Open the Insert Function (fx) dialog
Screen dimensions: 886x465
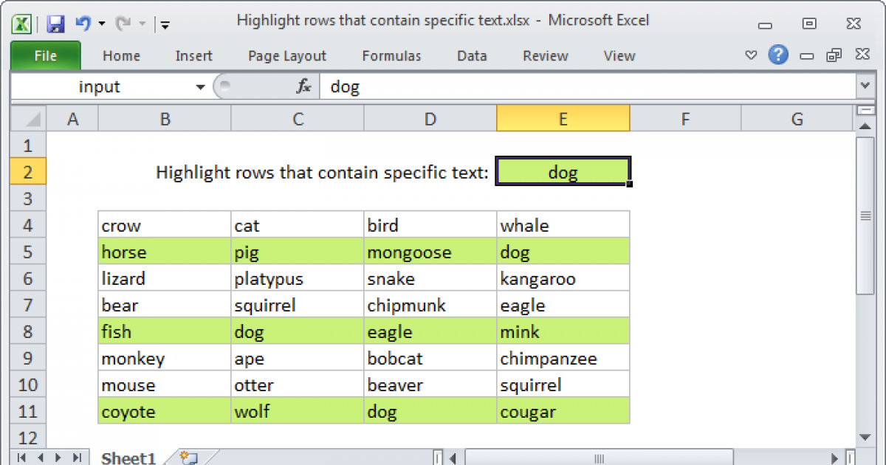303,86
